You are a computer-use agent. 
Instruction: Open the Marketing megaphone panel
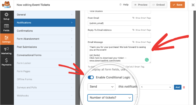pyautogui.click(x=6, y=51)
